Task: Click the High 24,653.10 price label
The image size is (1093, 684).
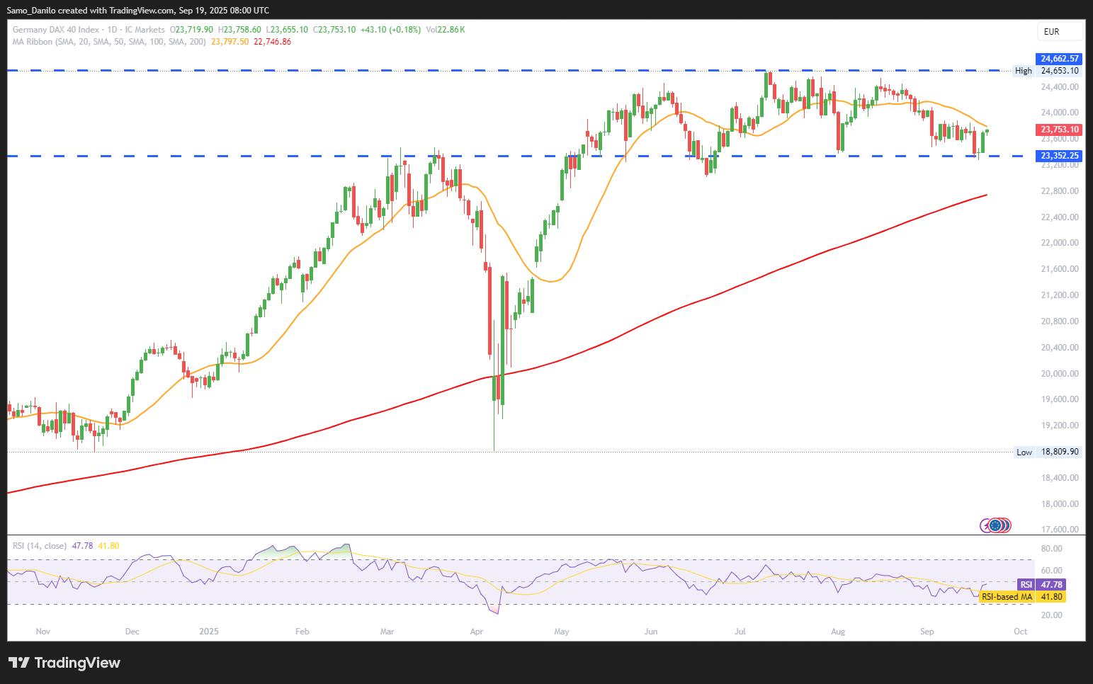Action: 1047,71
